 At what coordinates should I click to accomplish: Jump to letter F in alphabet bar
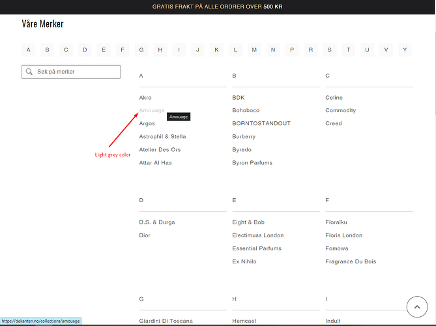click(x=123, y=50)
